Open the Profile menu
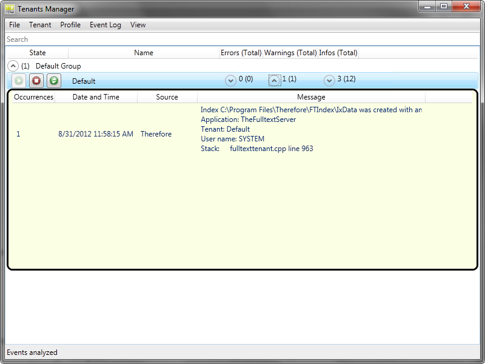 click(x=70, y=25)
